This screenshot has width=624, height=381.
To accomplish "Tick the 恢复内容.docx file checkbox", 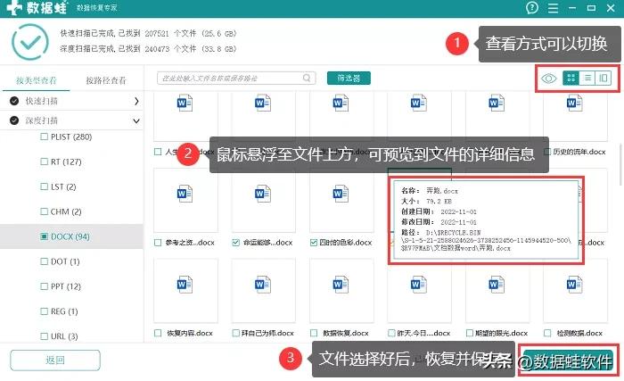I will [158, 333].
